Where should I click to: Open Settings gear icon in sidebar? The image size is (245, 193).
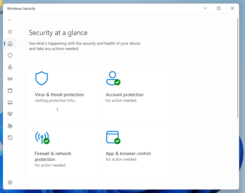[10, 182]
